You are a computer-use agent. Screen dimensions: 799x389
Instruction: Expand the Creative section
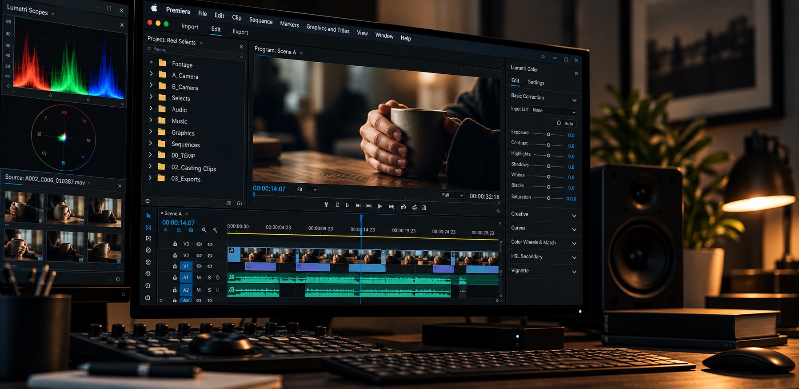[574, 216]
